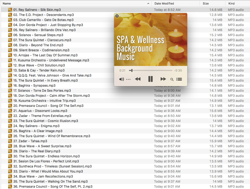Image resolution: width=250 pixels, height=189 pixels.
Task: Click the Name column header
Action: click(6, 3)
